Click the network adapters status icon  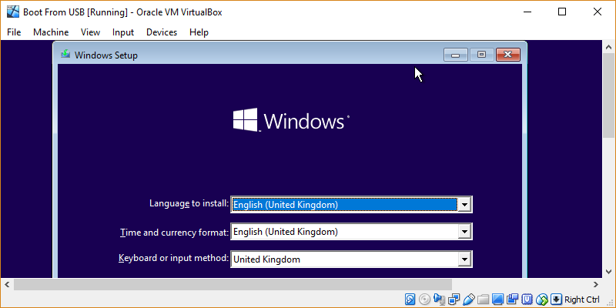click(454, 300)
